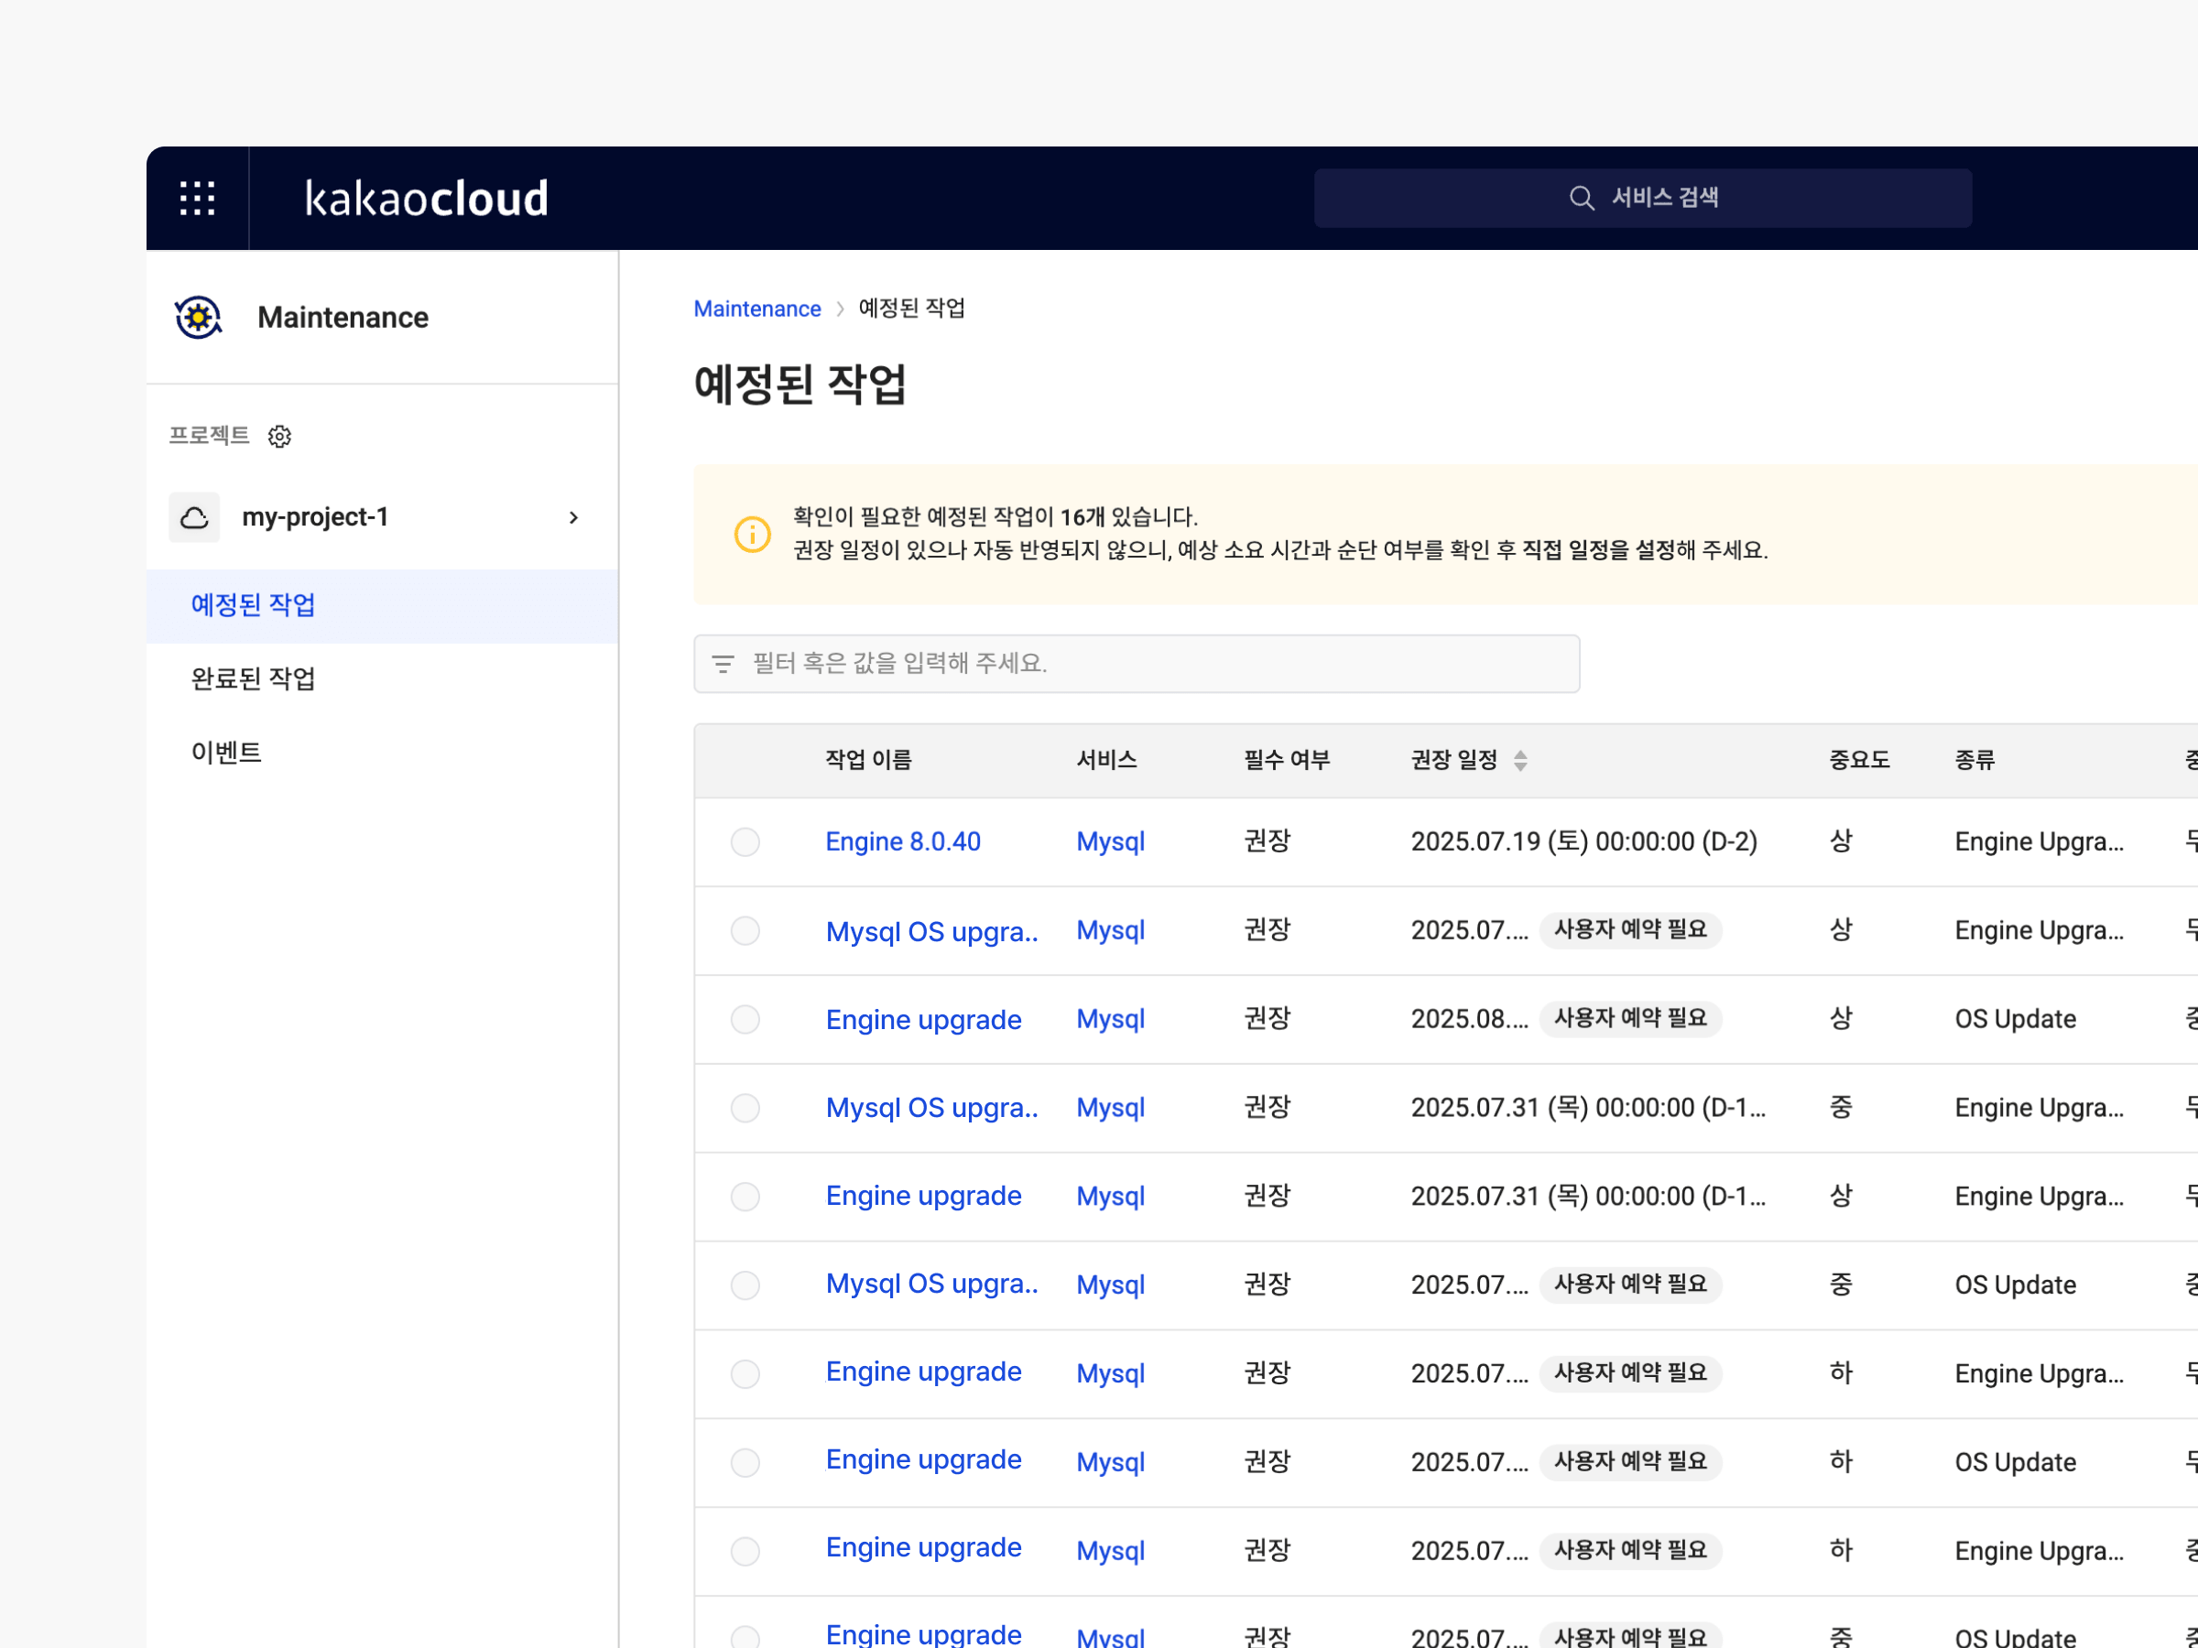Screen dimensions: 2198x1648
Task: Click date 2025.07.19 (토) 00:00:00 (D-2)
Action: coord(1583,842)
